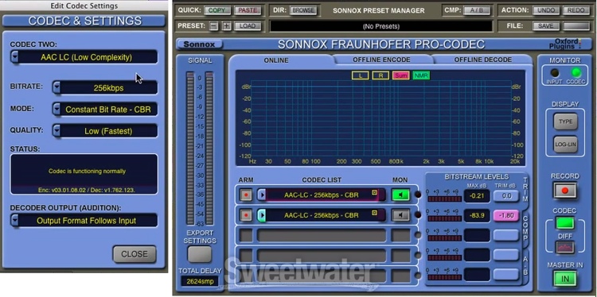Click the red Record button
The height and width of the screenshot is (297, 597).
click(565, 191)
